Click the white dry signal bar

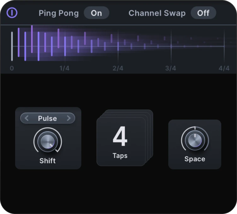click(12, 46)
